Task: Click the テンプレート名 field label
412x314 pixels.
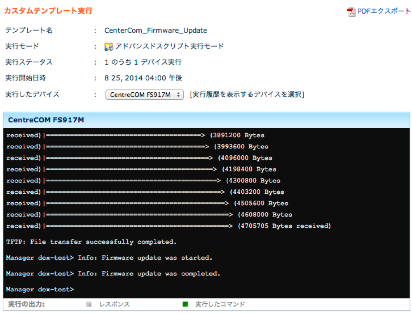Action: click(x=29, y=30)
